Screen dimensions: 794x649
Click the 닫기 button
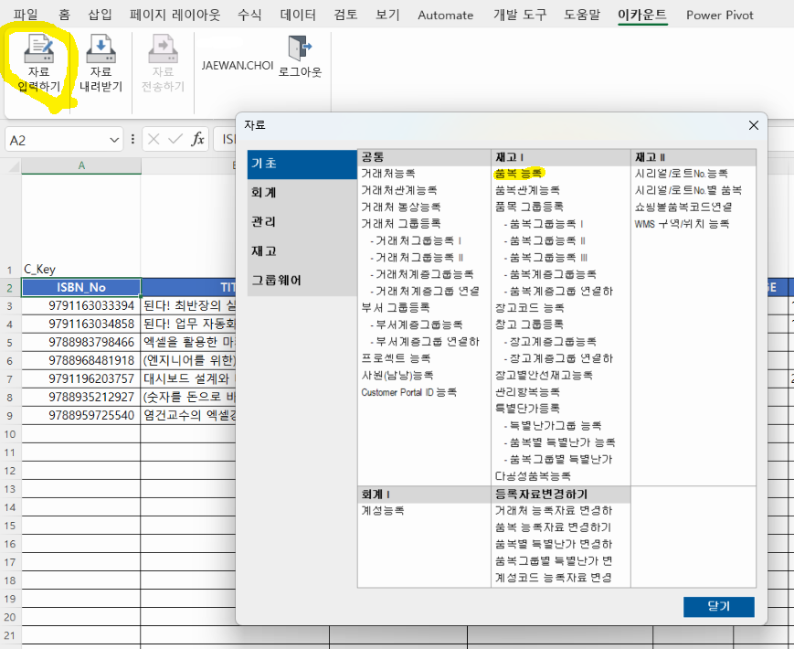(x=718, y=606)
